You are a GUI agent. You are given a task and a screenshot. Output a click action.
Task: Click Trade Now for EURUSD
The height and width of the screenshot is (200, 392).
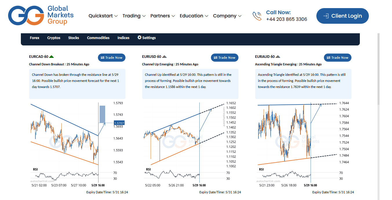pos(225,58)
